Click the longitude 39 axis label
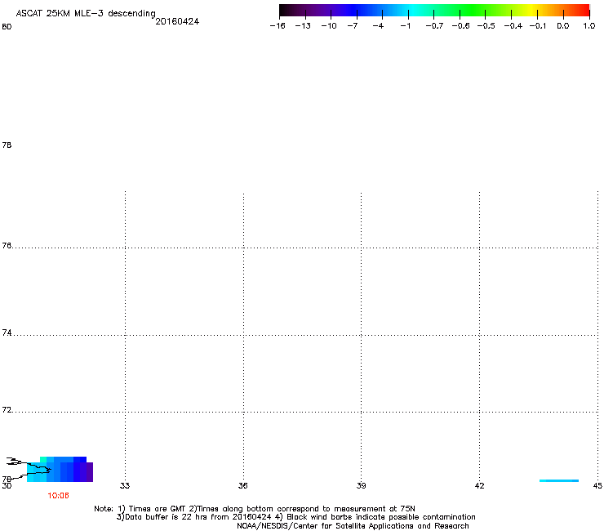 (x=361, y=485)
